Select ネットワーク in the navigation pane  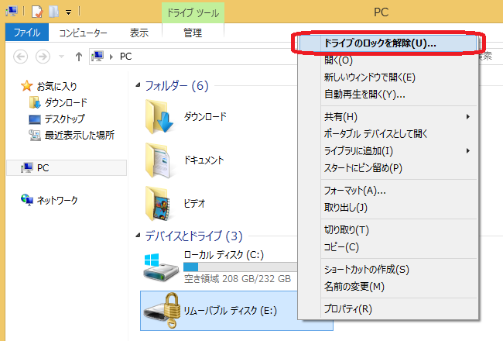[57, 200]
